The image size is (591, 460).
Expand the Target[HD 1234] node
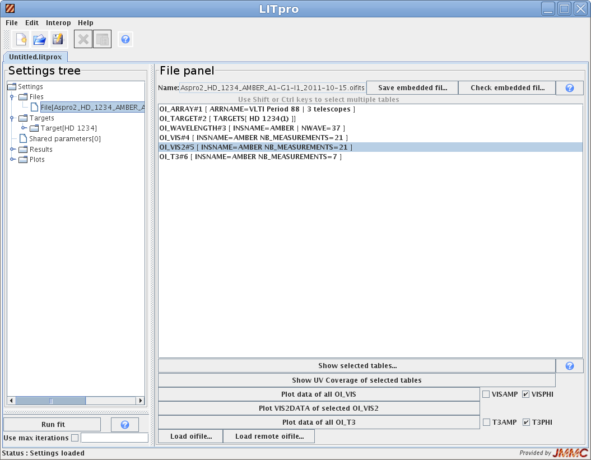(x=24, y=128)
